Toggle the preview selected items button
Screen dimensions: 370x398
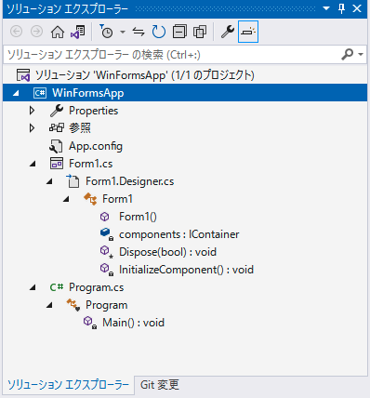coord(248,32)
